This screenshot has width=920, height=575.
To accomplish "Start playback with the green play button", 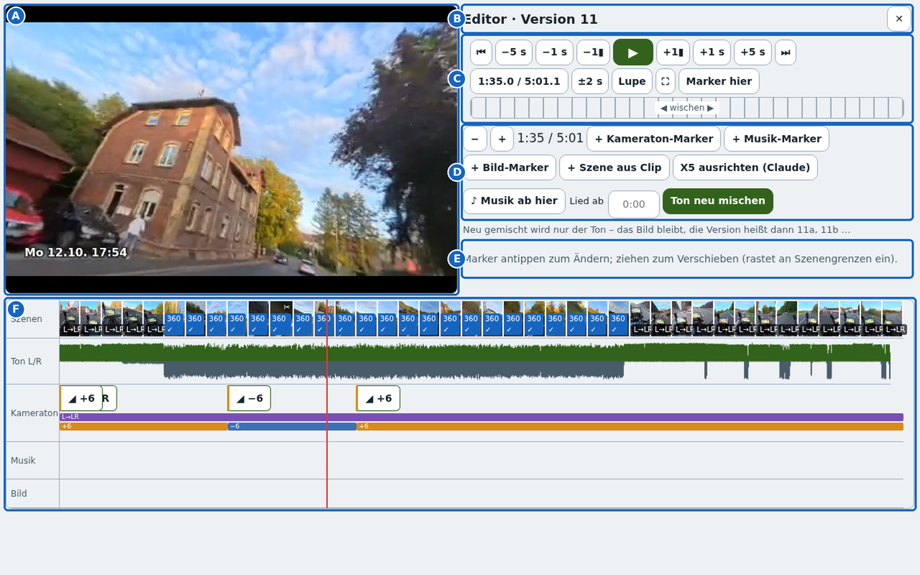I will coord(633,52).
